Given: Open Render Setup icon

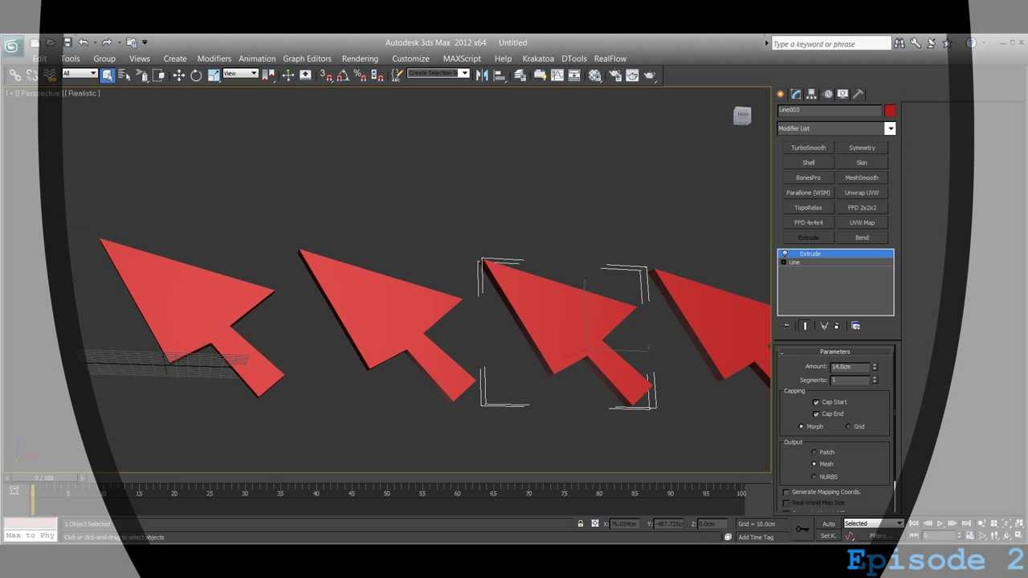Looking at the screenshot, I should coord(615,75).
